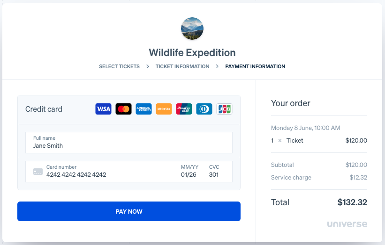Click the Universe logo link
Viewport: 385px width, 245px height.
(x=347, y=224)
